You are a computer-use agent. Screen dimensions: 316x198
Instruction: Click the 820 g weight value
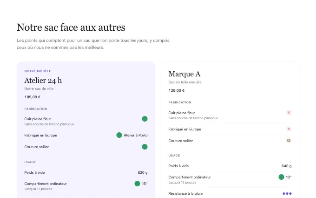[143, 172]
